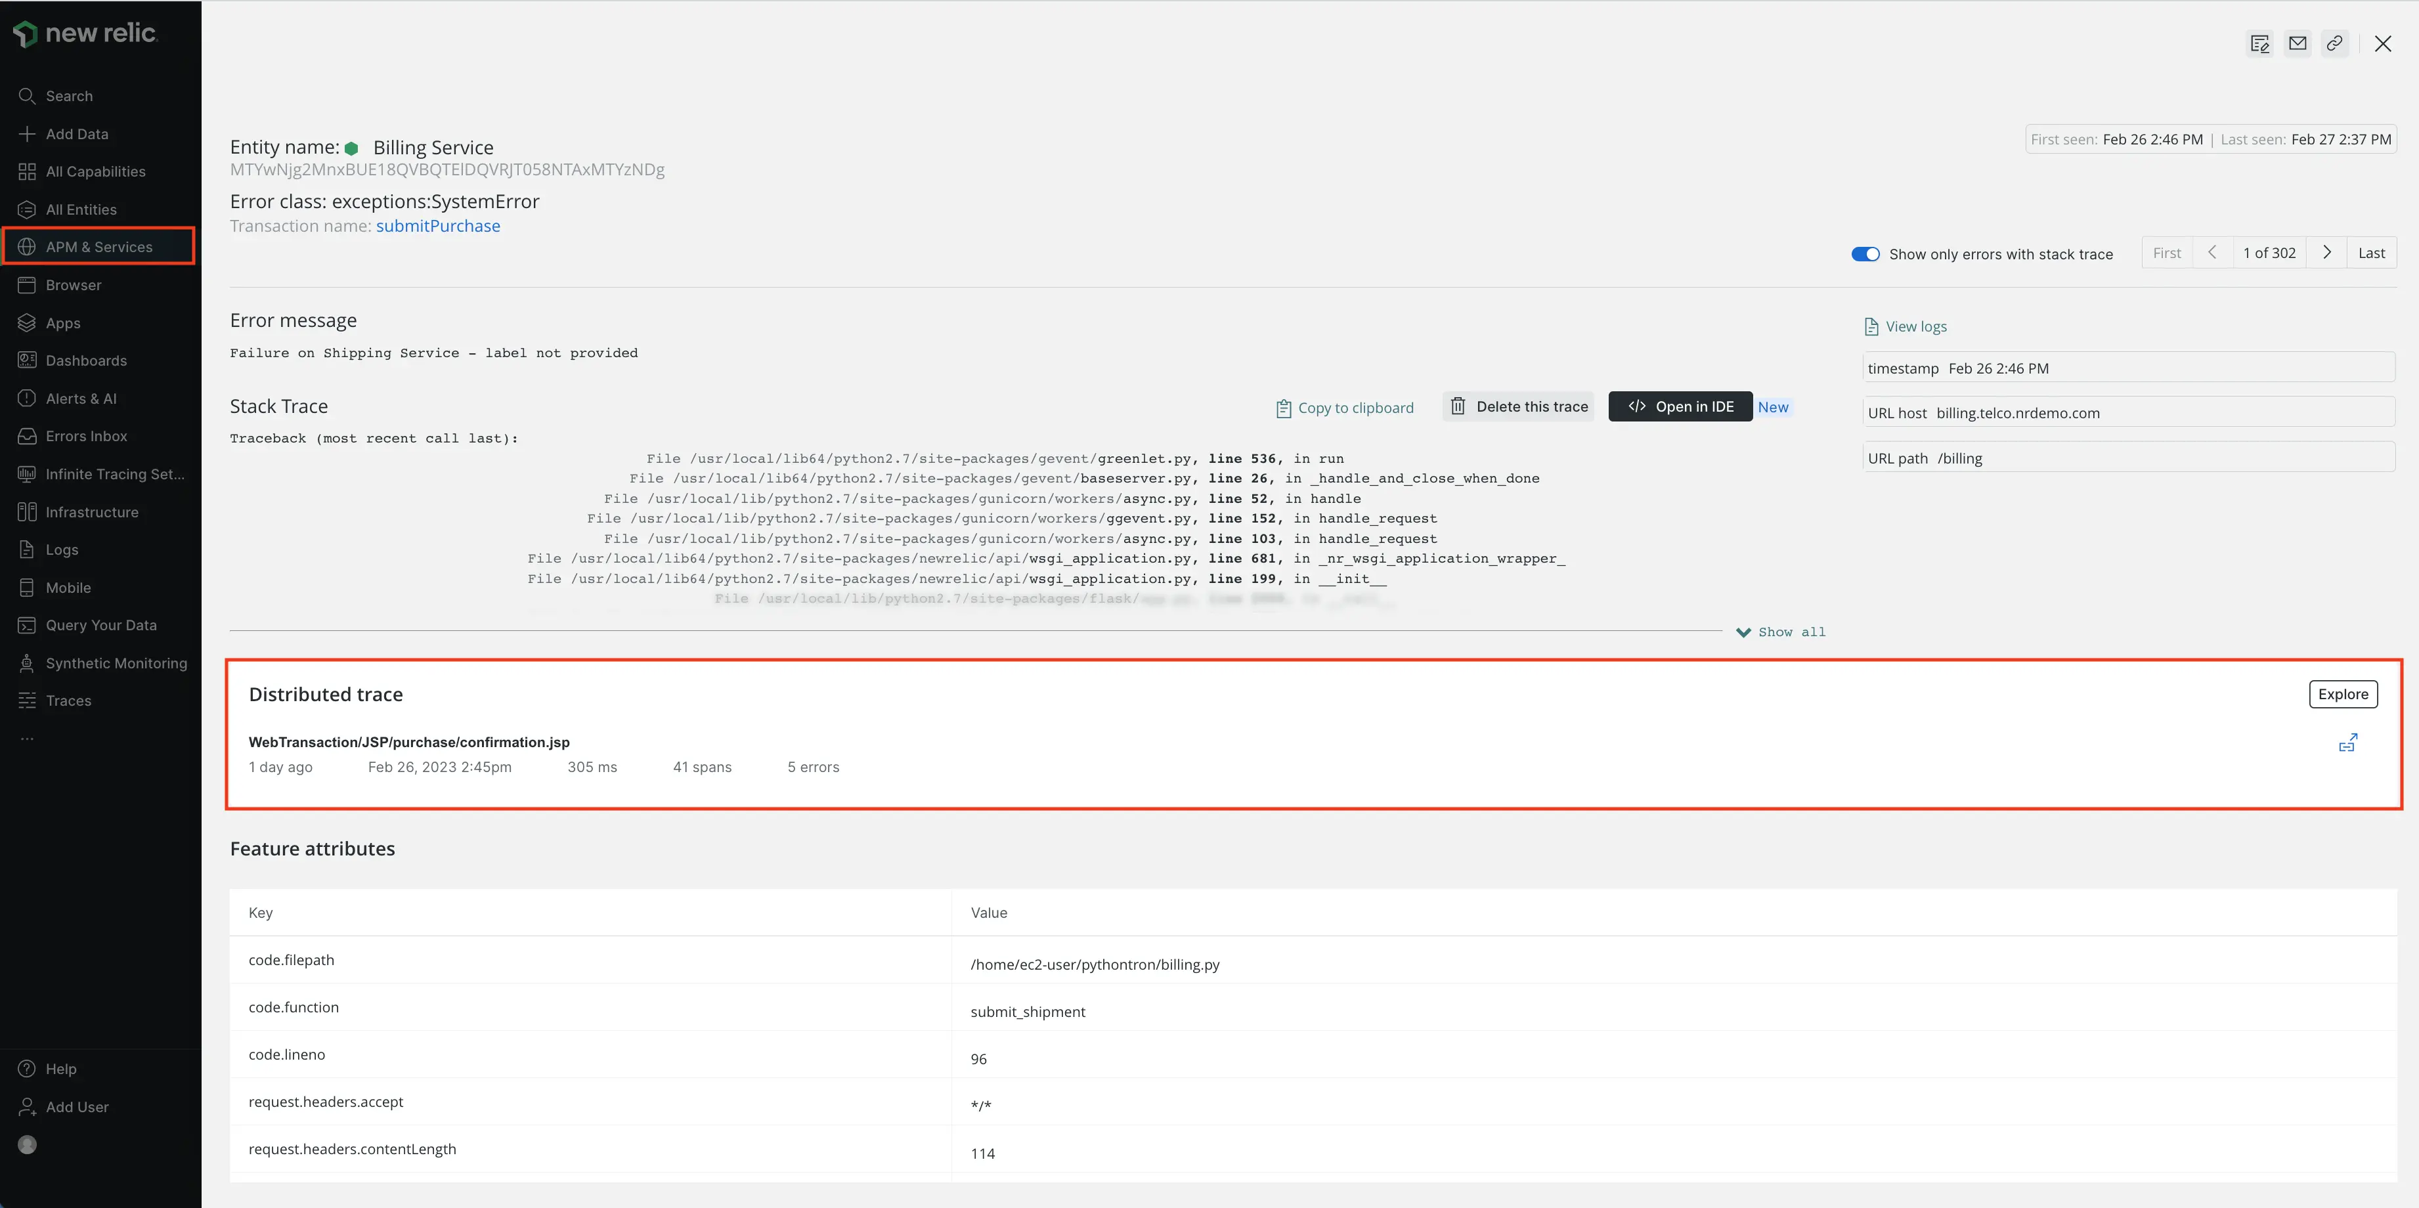Image resolution: width=2419 pixels, height=1208 pixels.
Task: Select APM & Services in the sidebar
Action: [98, 247]
